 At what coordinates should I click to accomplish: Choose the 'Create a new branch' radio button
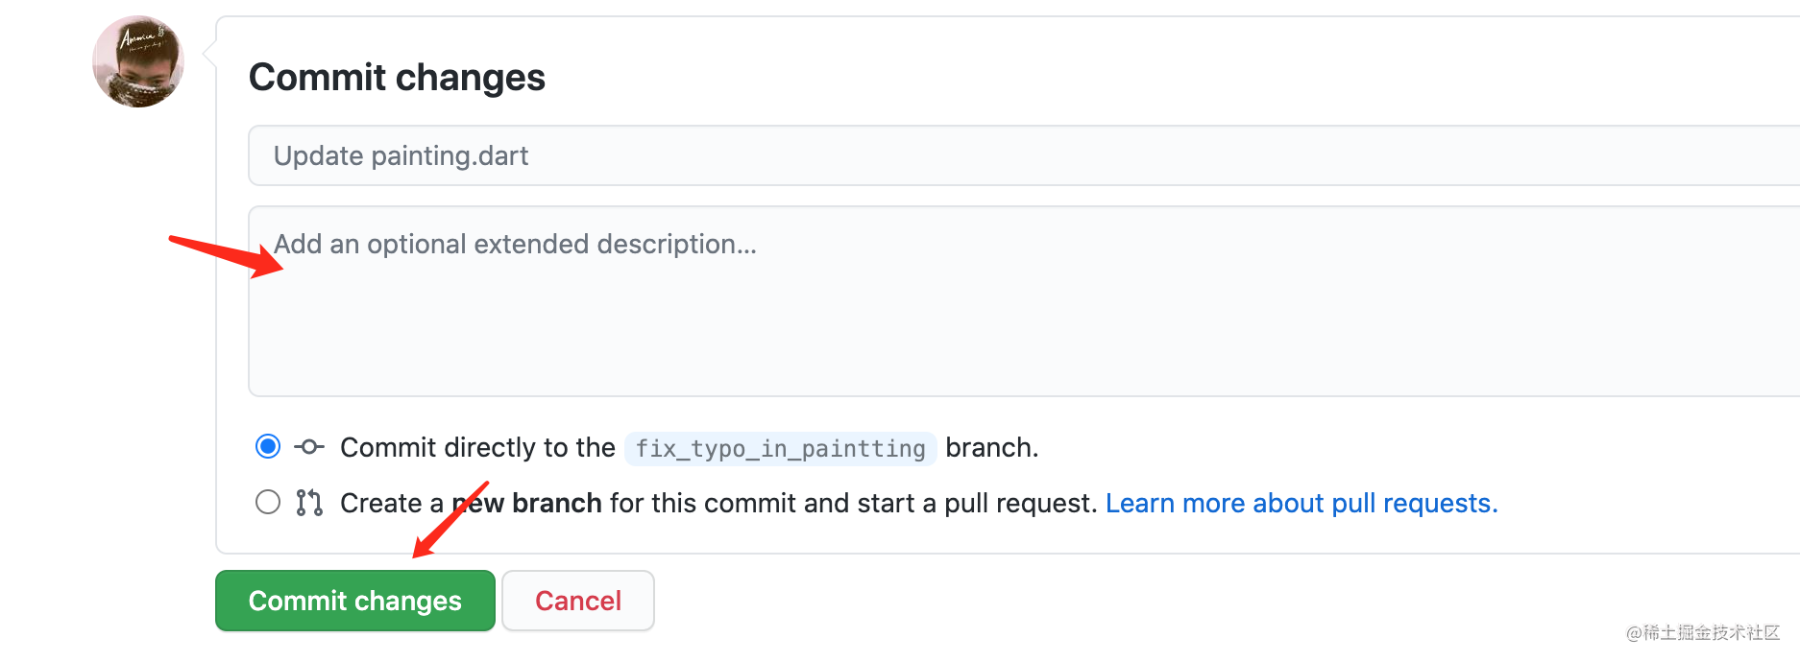268,502
